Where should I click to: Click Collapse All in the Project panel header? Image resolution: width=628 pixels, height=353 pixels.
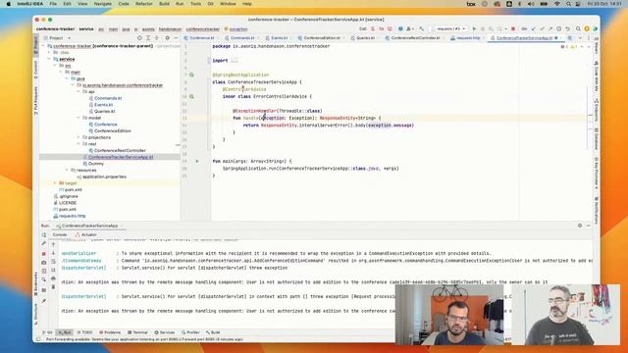[x=157, y=38]
